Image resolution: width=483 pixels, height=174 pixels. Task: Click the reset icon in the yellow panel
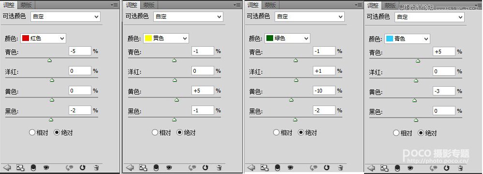pos(205,168)
